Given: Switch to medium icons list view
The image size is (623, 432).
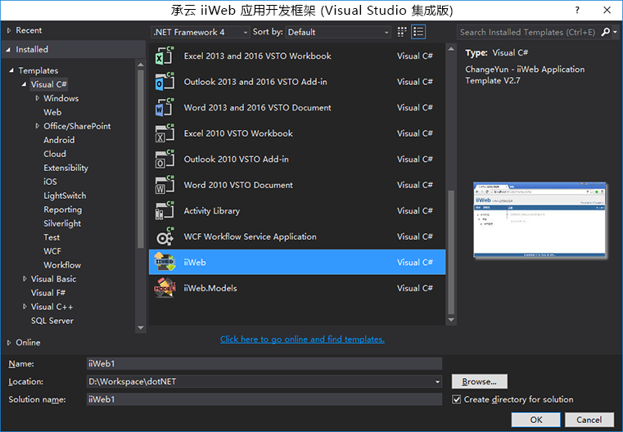Looking at the screenshot, I should coord(418,32).
